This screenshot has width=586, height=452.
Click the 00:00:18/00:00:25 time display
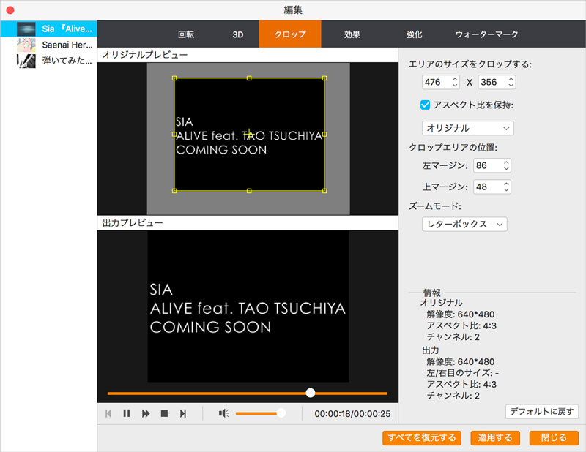point(352,413)
